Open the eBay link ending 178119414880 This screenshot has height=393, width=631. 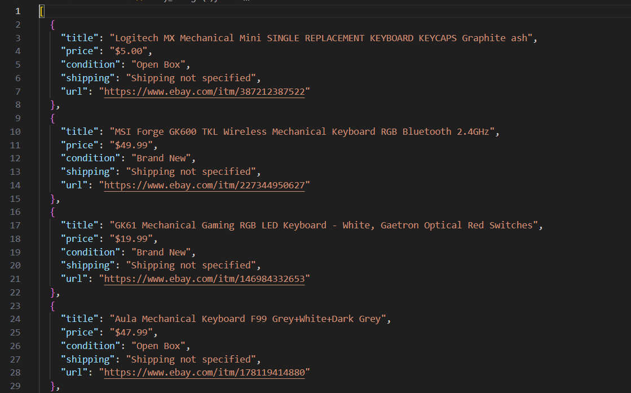205,373
